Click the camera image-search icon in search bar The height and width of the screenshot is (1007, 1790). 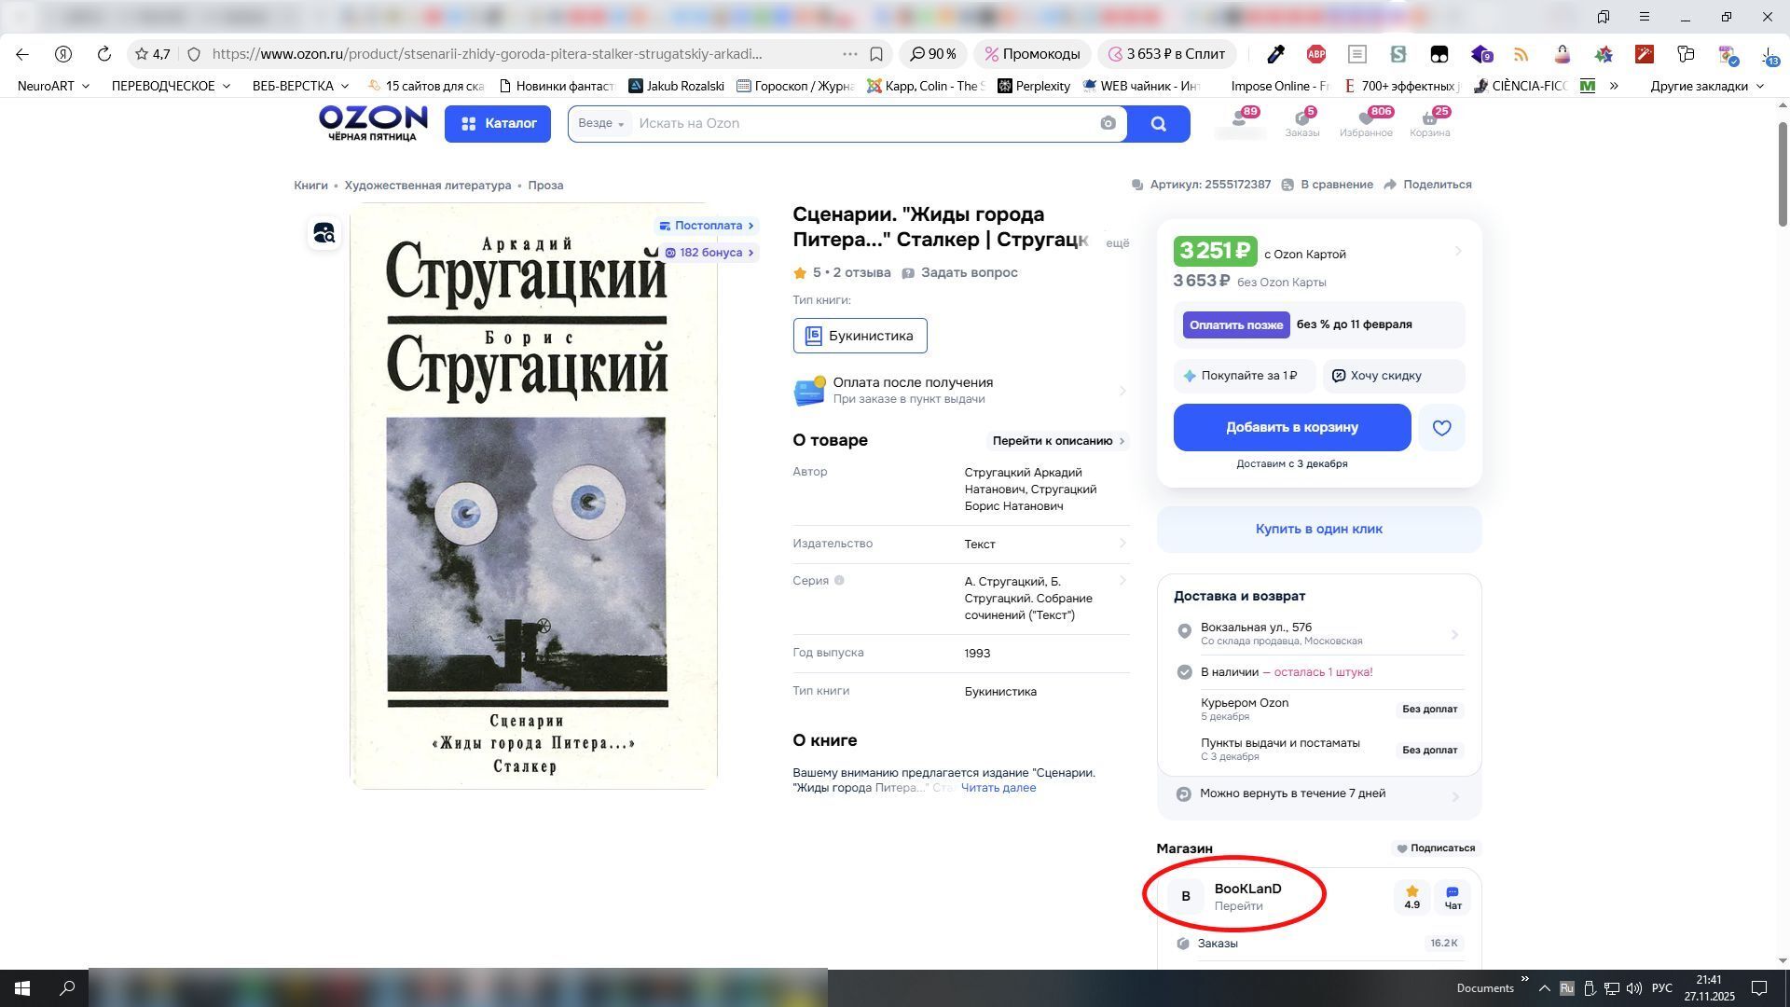(x=1108, y=123)
